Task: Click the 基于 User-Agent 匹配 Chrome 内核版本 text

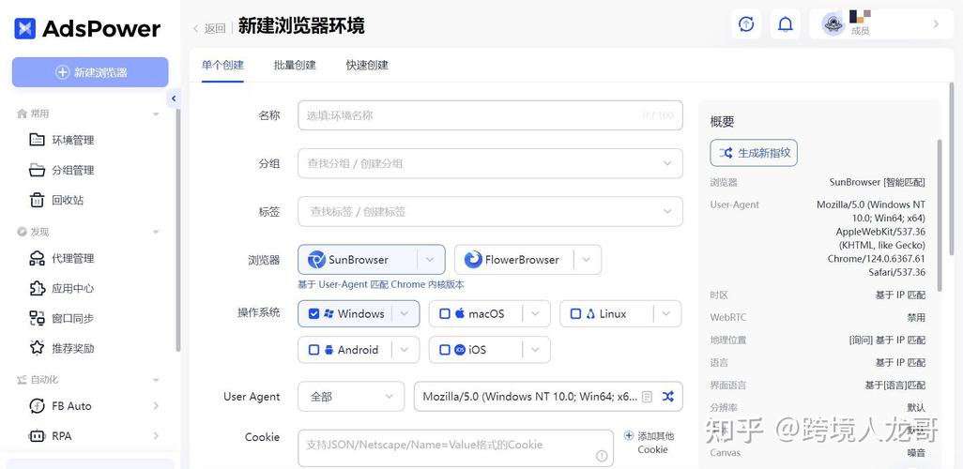Action: tap(381, 285)
